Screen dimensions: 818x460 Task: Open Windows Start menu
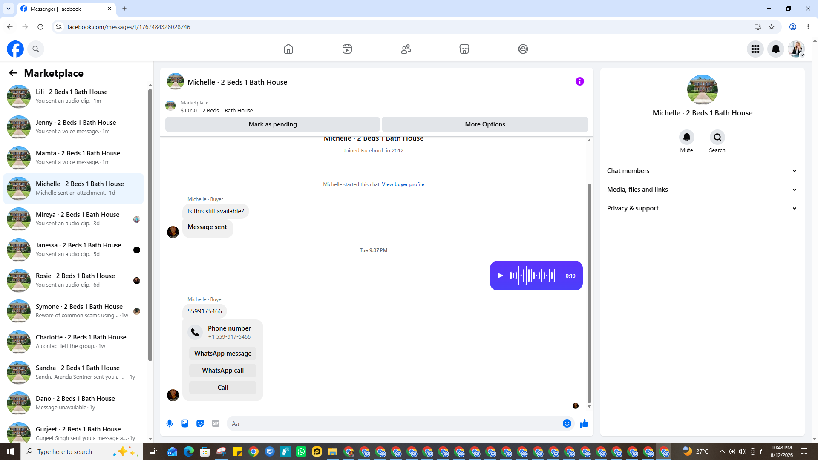point(10,451)
